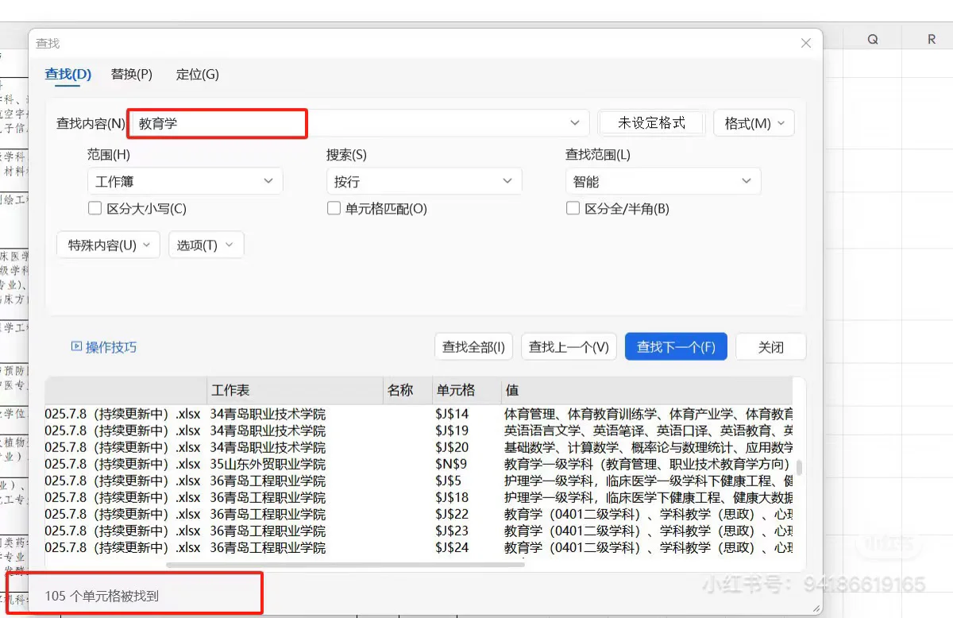Click the 单元格 column header in results
This screenshot has width=953, height=618.
[467, 390]
